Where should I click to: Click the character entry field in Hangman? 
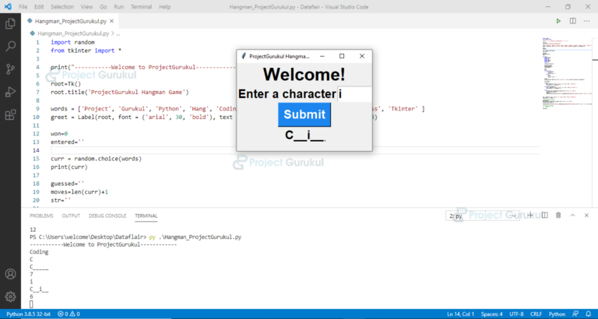pyautogui.click(x=354, y=94)
